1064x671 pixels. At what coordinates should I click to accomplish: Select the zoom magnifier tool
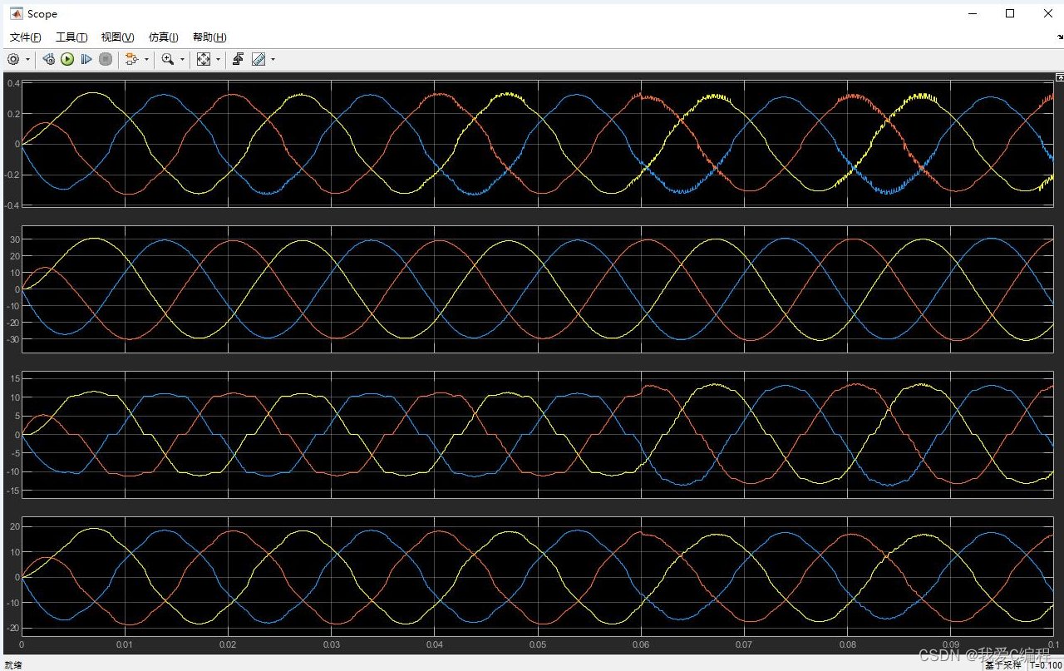pos(168,59)
